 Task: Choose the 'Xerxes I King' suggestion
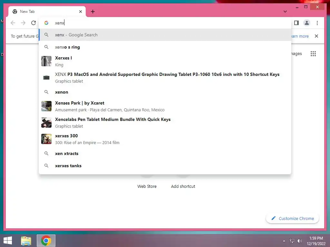[x=165, y=61]
